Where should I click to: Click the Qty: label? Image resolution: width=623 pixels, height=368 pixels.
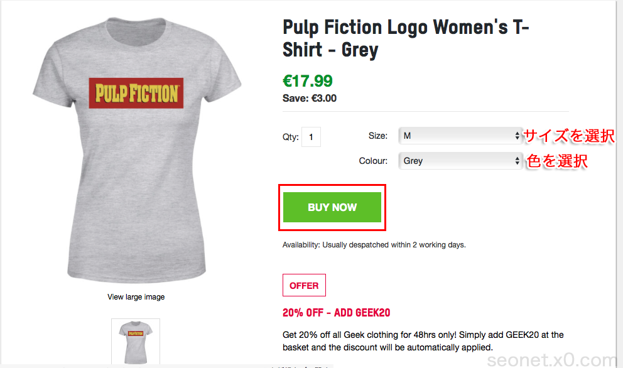pyautogui.click(x=290, y=137)
